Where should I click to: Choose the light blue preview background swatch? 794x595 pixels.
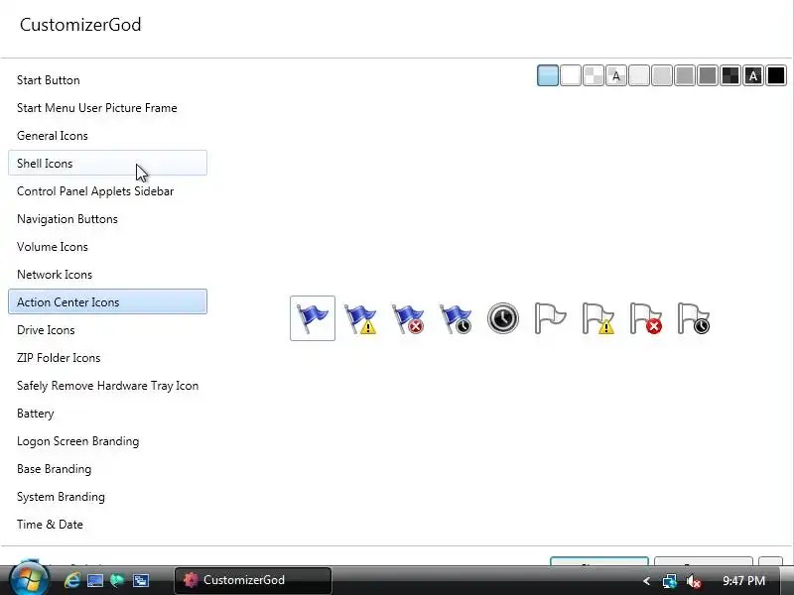coord(548,76)
